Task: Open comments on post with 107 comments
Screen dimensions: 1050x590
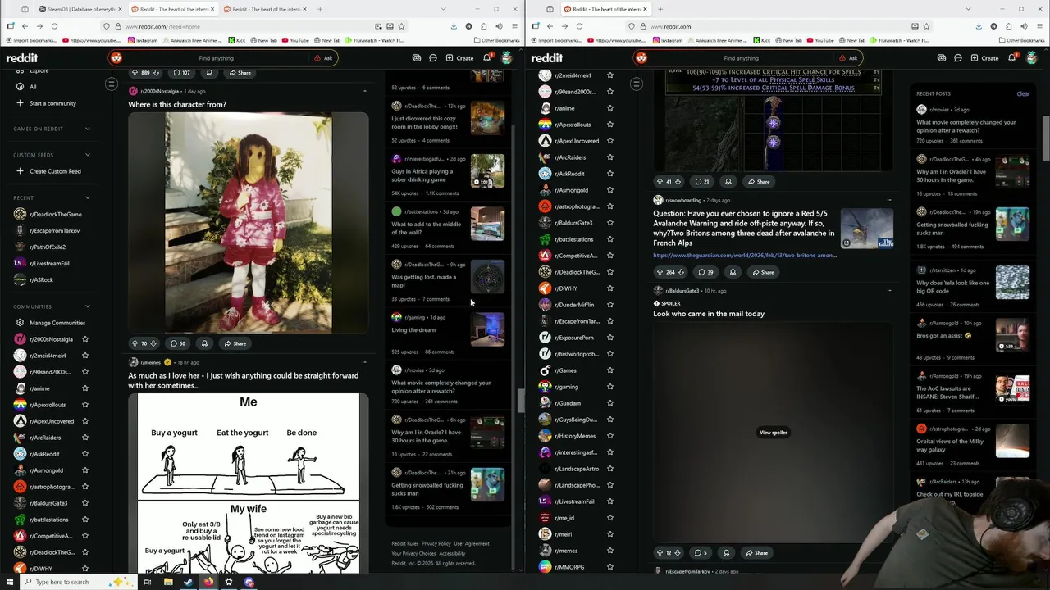Action: [181, 73]
